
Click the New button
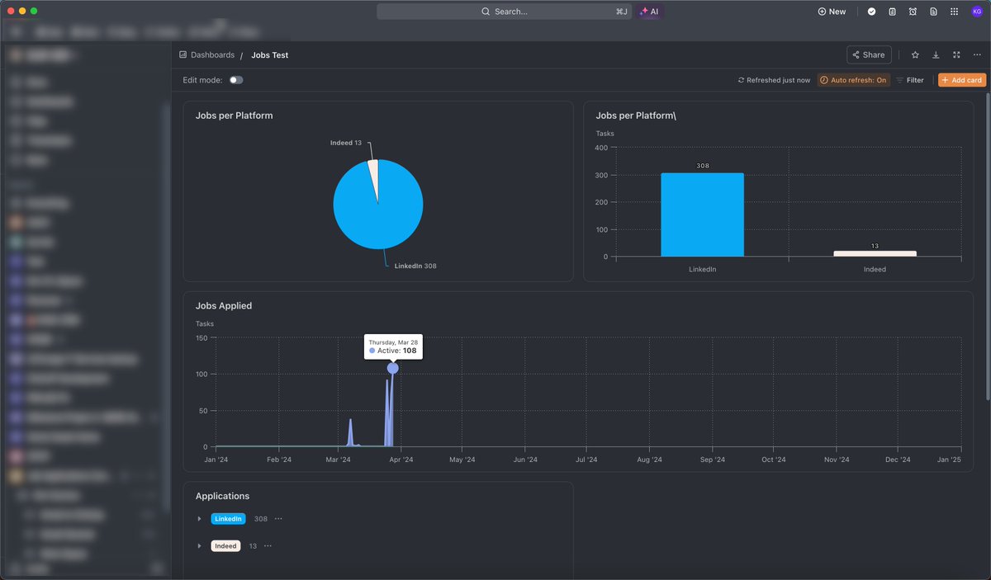pyautogui.click(x=832, y=12)
